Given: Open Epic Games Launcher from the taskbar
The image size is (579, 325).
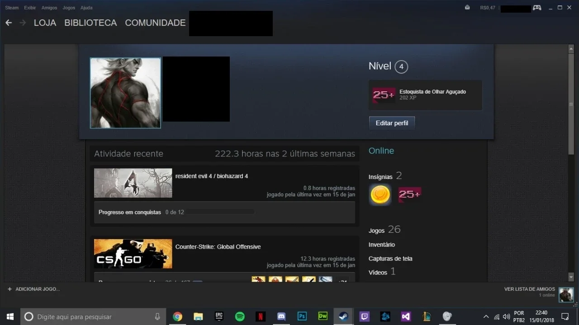Looking at the screenshot, I should coord(219,316).
